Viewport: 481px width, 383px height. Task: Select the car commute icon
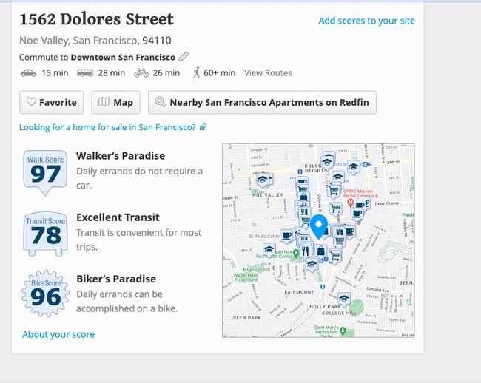[28, 73]
